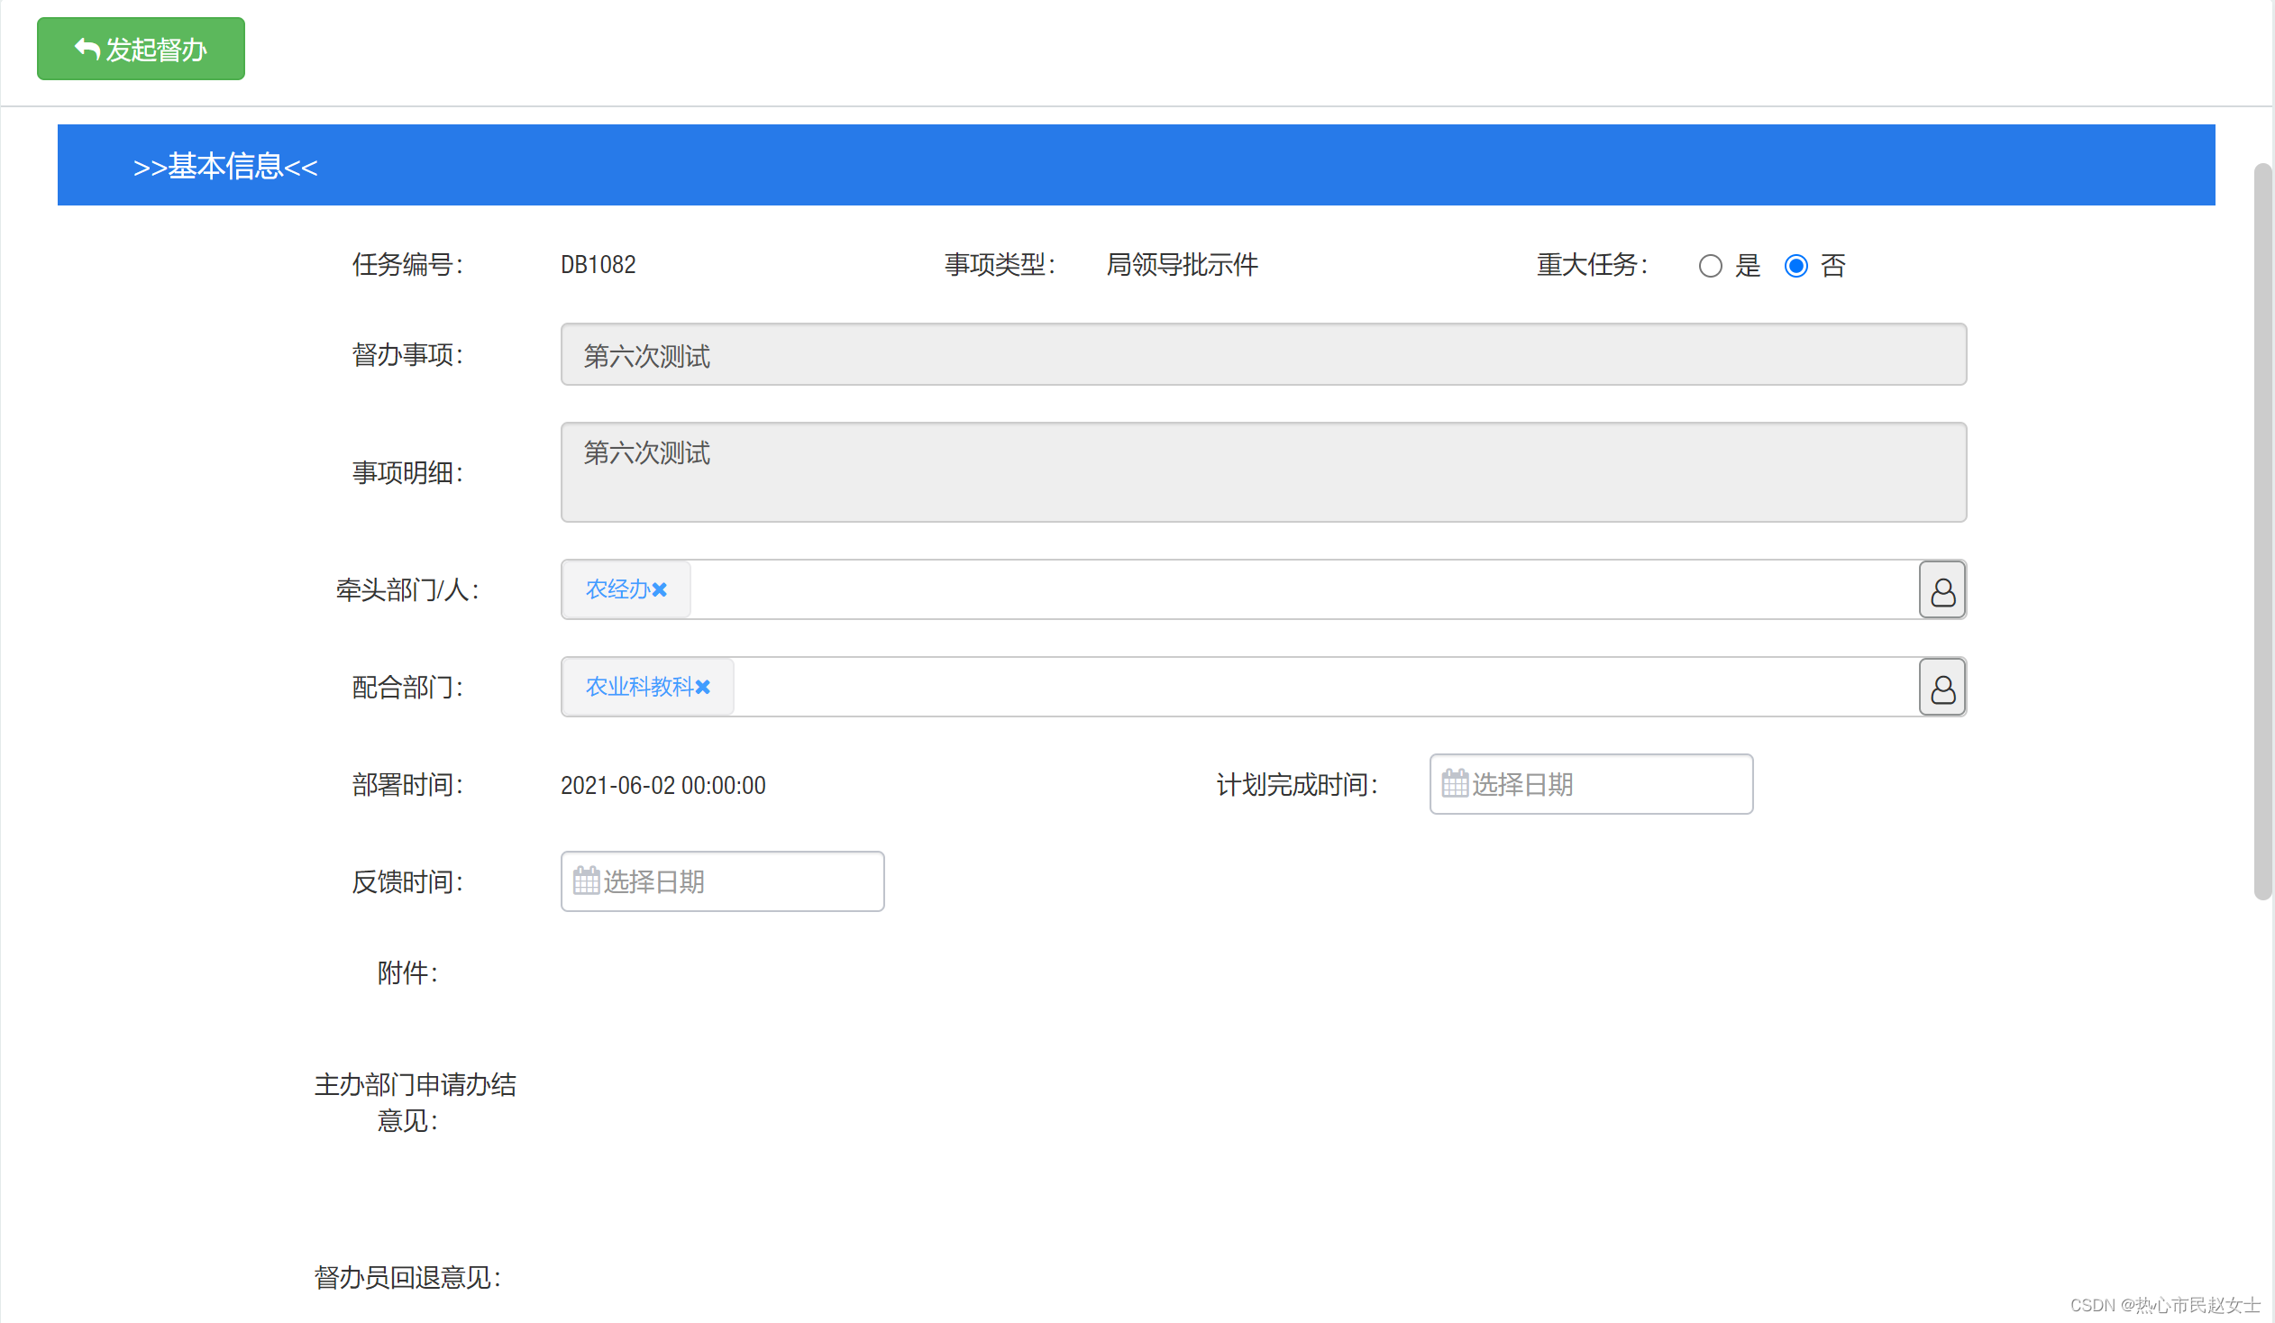Screen dimensions: 2275x1323
Task: Click the 督办事项 text field
Action: 1262,355
